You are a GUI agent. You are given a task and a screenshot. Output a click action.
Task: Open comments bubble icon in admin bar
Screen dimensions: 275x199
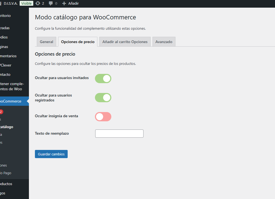[x=51, y=4]
